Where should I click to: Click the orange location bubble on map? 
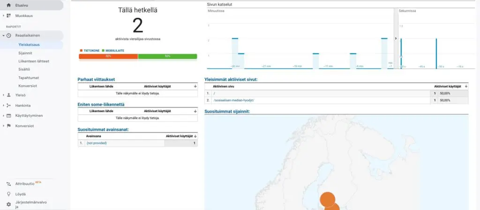[x=327, y=199]
